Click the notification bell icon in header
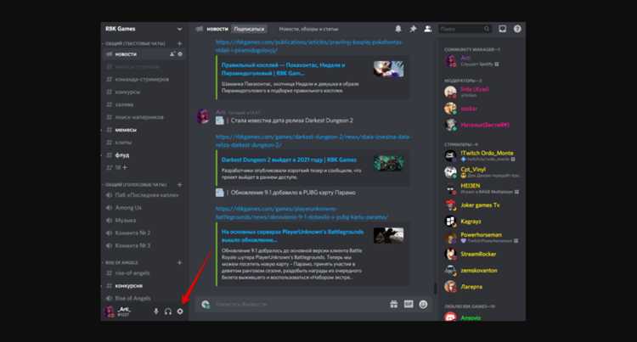This screenshot has width=637, height=342. (x=398, y=29)
